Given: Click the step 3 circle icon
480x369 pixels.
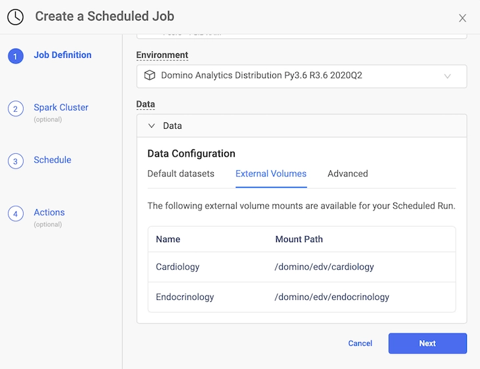Looking at the screenshot, I should tap(16, 161).
